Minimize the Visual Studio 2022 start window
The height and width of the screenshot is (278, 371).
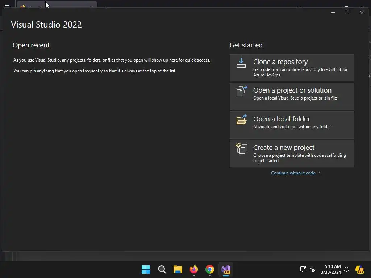pos(333,13)
